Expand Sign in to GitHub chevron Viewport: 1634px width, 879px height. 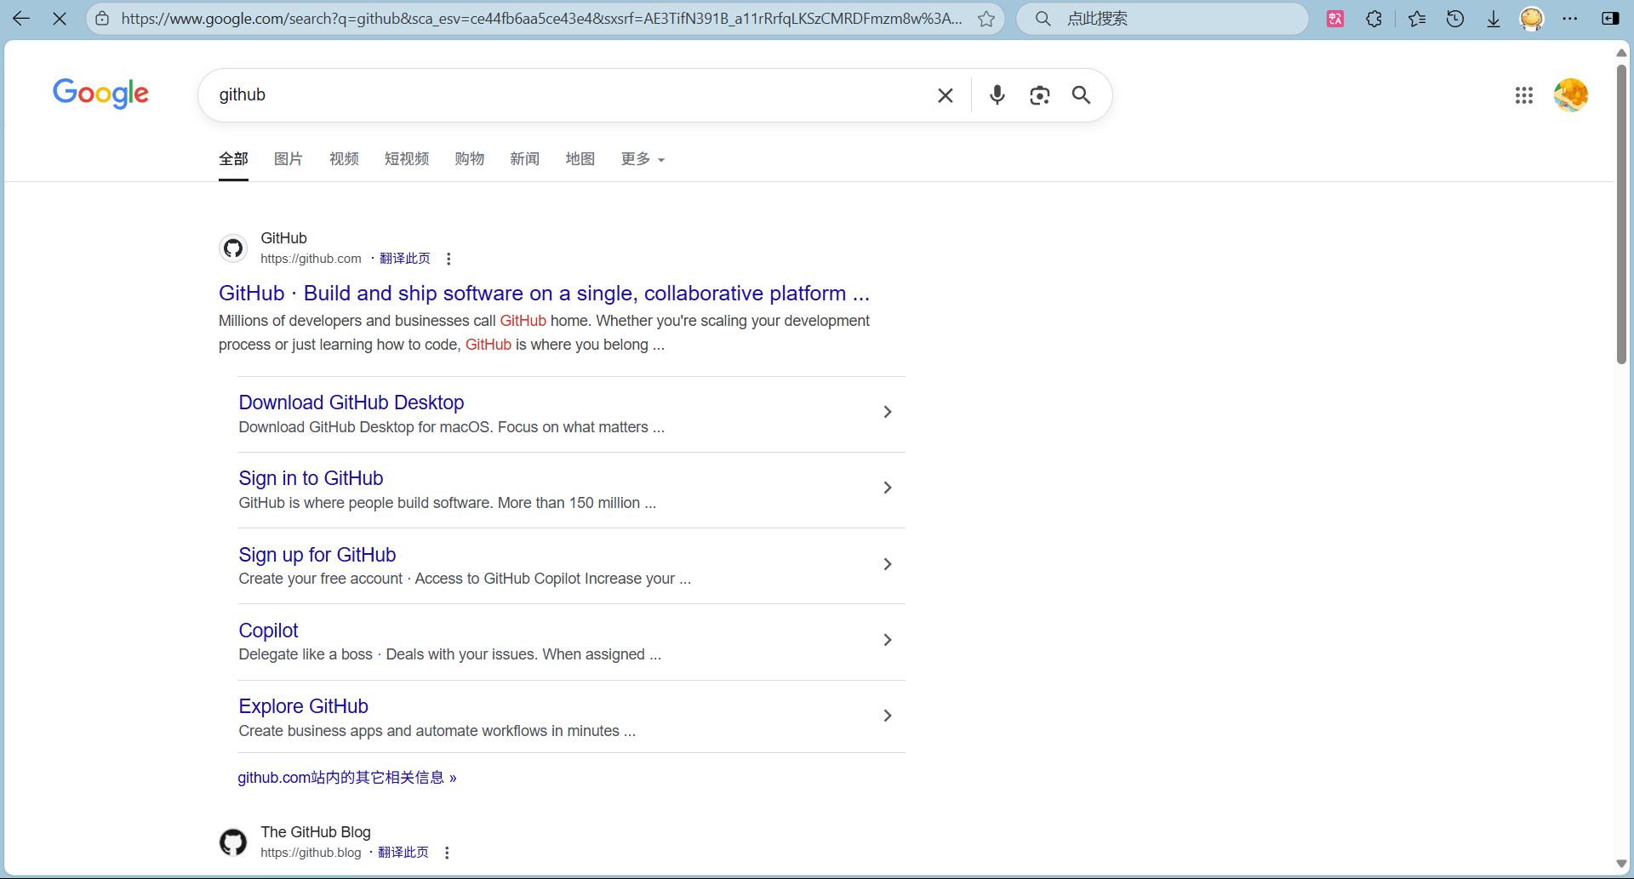coord(888,488)
